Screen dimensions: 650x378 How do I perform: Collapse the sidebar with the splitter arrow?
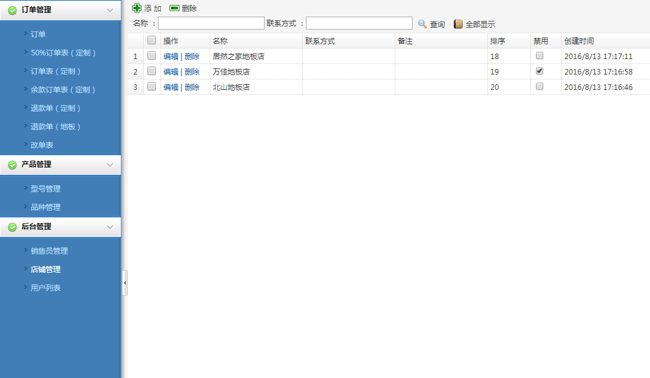click(125, 283)
